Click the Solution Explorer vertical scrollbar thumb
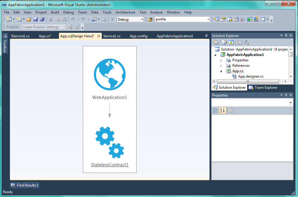Image resolution: width=298 pixels, height=197 pixels. click(x=290, y=54)
